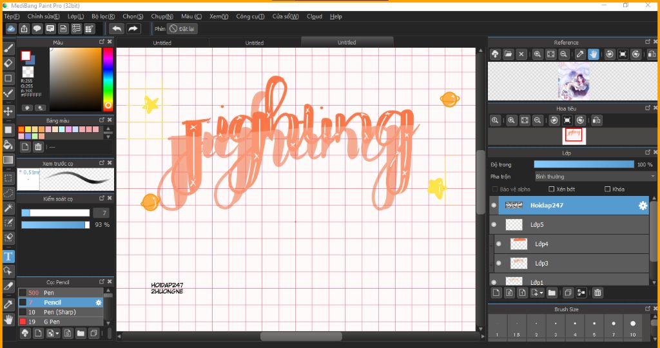Switch to the third Untitled tab

click(x=347, y=43)
